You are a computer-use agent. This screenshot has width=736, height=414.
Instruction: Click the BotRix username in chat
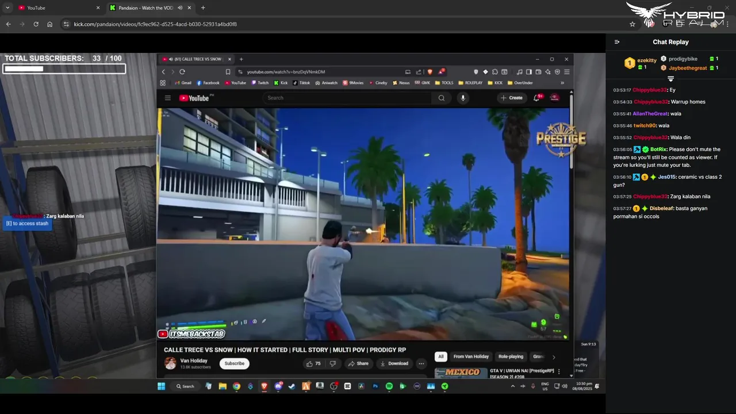tap(658, 149)
